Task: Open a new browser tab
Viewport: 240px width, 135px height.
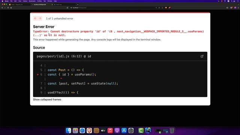Action: point(78,4)
